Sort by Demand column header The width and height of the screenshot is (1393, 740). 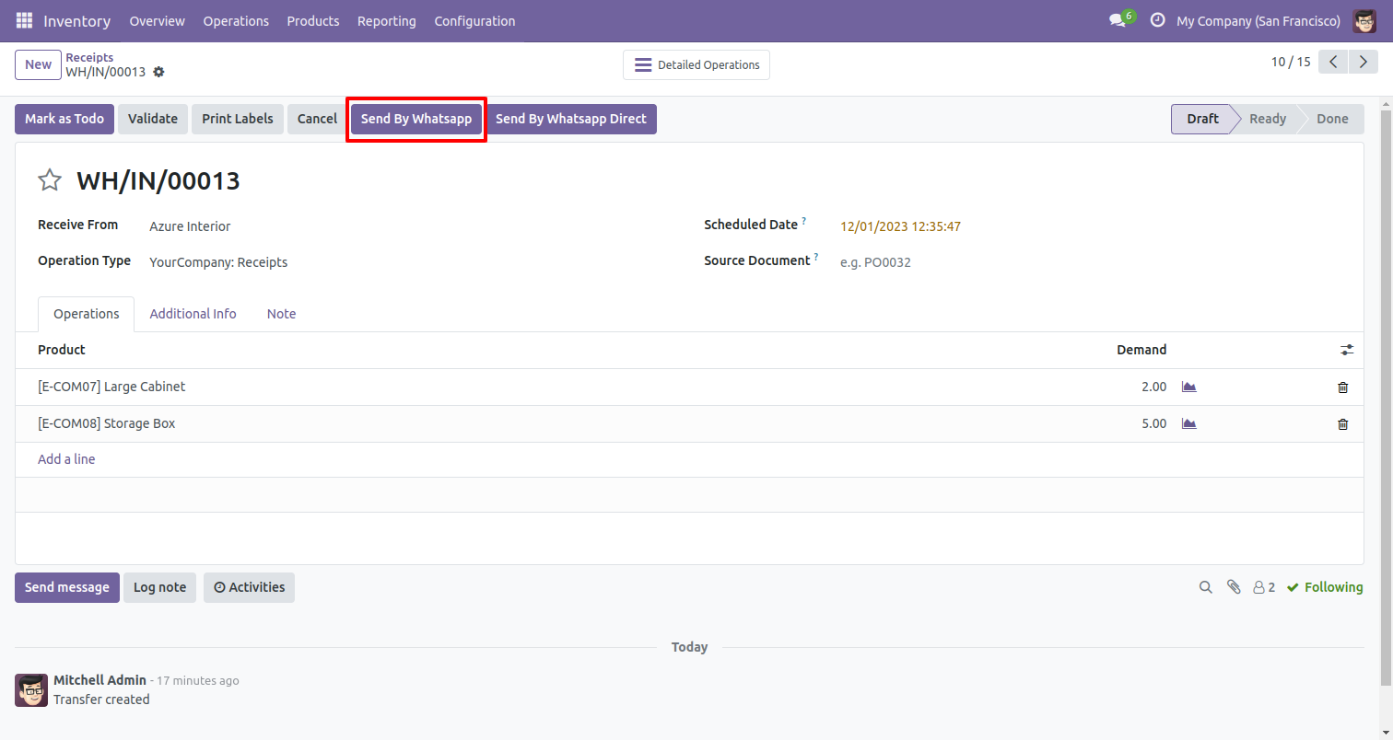[1141, 350]
